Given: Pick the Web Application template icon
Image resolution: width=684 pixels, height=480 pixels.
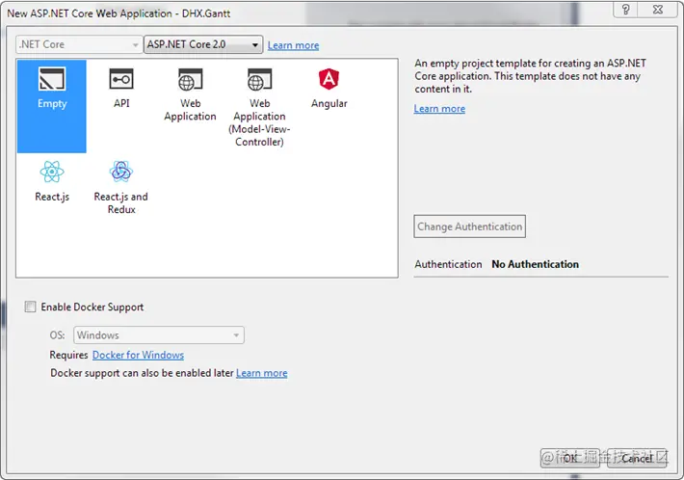Looking at the screenshot, I should coord(190,79).
